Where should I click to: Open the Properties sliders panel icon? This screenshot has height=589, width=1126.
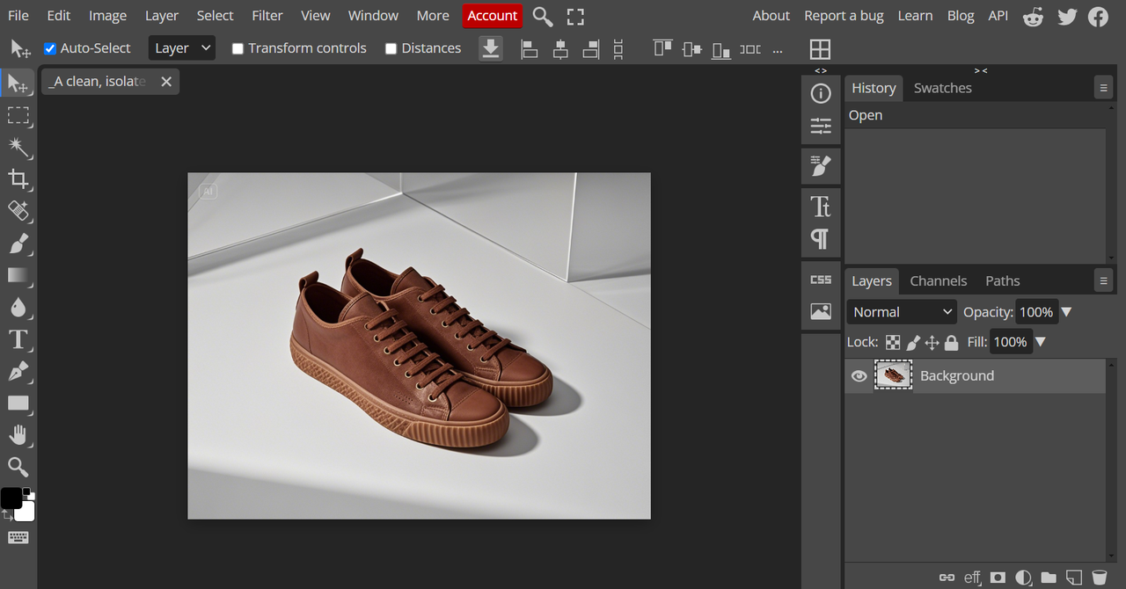click(x=821, y=127)
